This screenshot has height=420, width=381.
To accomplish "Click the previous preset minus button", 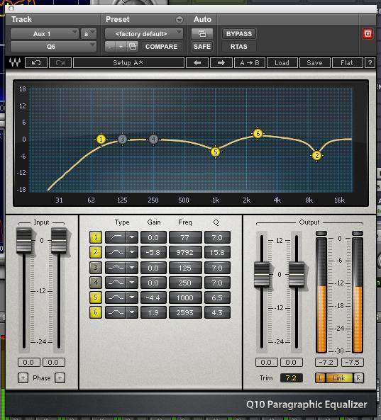I will (x=110, y=47).
